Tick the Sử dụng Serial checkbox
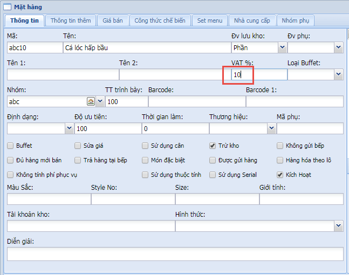Image resolution: width=349 pixels, height=275 pixels. (x=213, y=175)
